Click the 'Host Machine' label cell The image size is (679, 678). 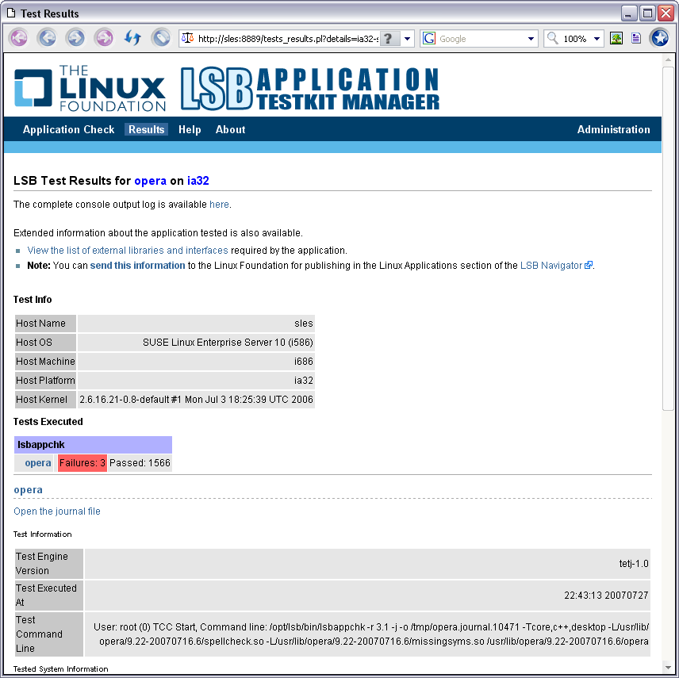(45, 362)
